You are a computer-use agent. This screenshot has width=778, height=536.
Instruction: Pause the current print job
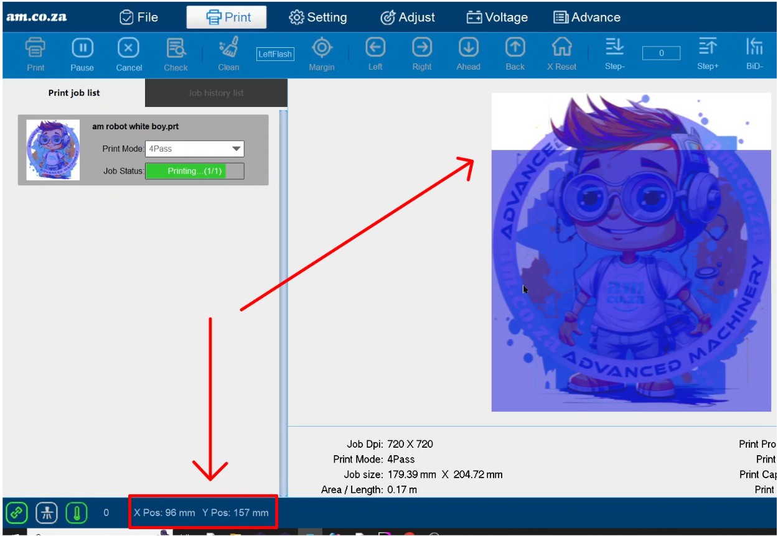coord(82,49)
